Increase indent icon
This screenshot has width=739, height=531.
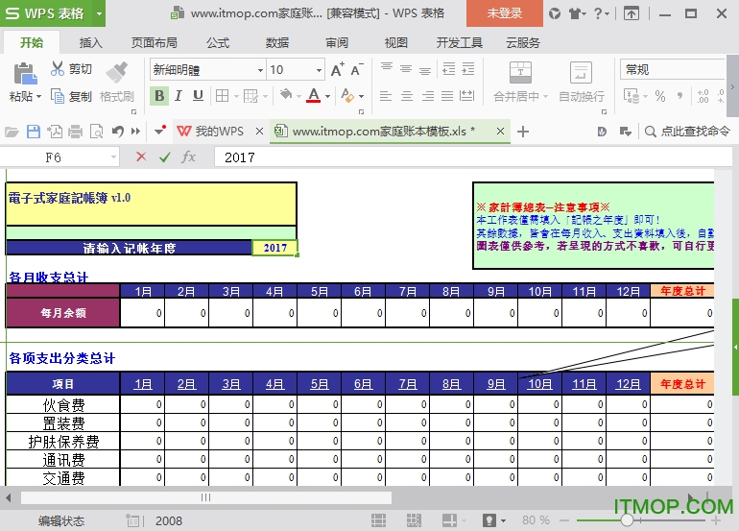(x=468, y=69)
